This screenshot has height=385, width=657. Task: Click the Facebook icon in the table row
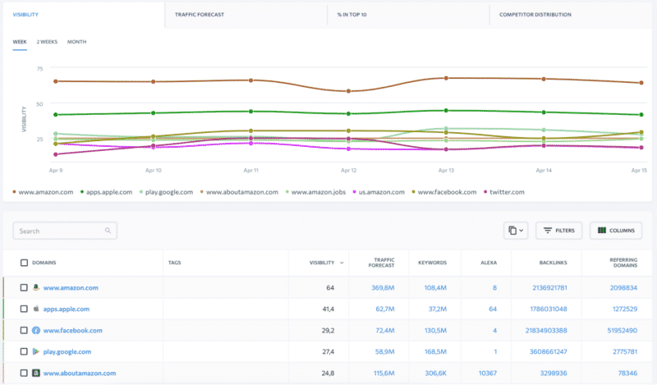click(36, 331)
